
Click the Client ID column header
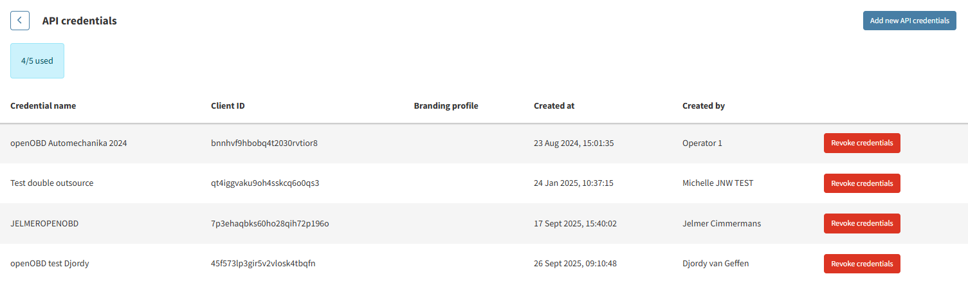(x=228, y=106)
